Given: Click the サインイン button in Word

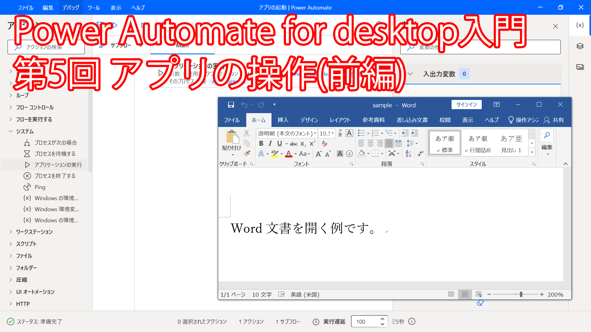Looking at the screenshot, I should (x=467, y=105).
